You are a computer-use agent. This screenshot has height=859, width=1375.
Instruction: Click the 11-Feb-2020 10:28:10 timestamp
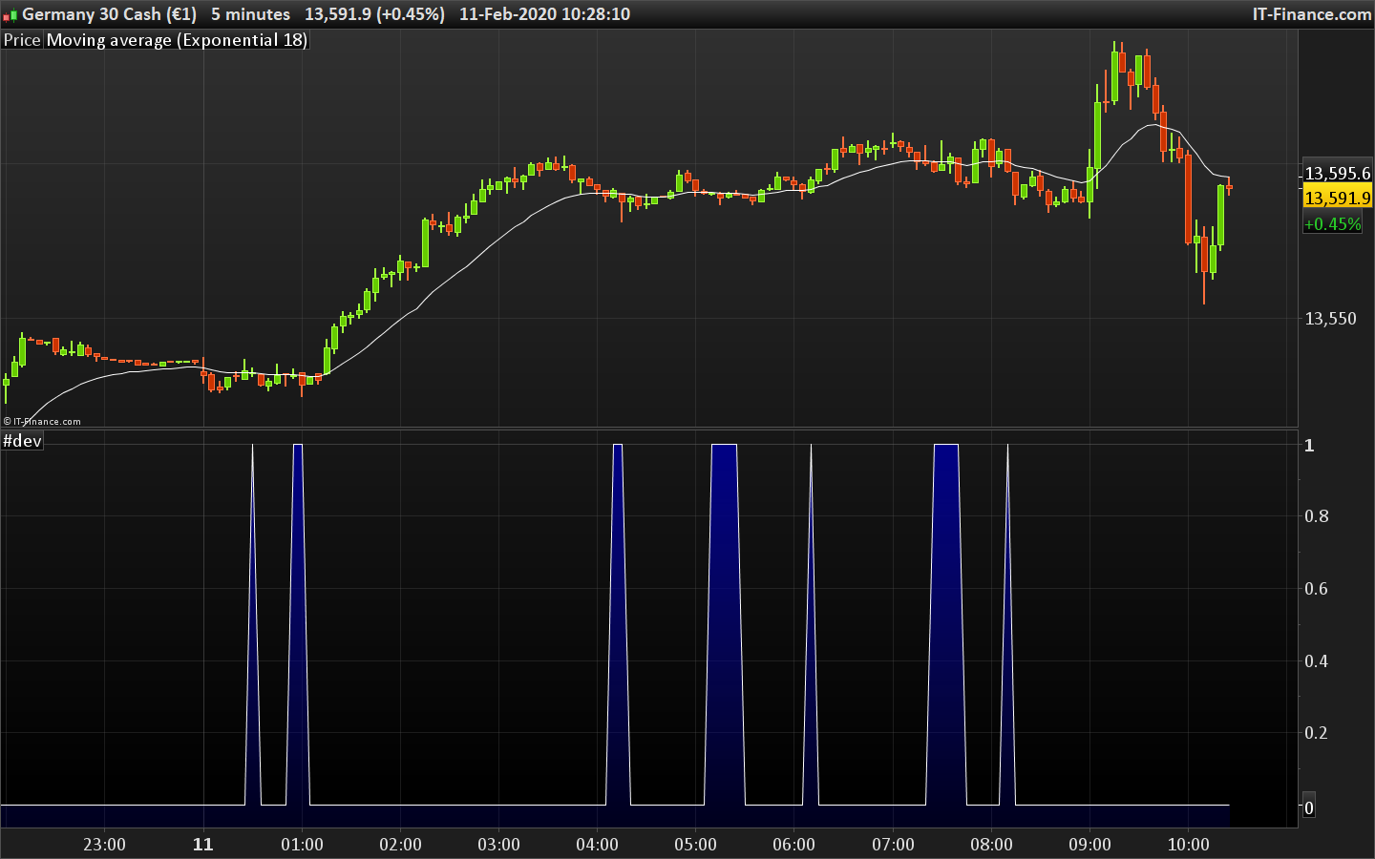coord(544,14)
